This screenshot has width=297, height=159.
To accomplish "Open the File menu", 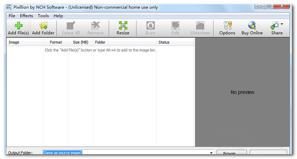I will [x=12, y=16].
